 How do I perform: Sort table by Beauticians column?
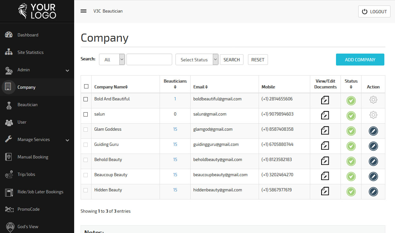175,84
